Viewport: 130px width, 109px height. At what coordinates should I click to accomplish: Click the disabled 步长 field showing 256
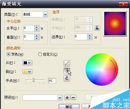tap(81, 28)
